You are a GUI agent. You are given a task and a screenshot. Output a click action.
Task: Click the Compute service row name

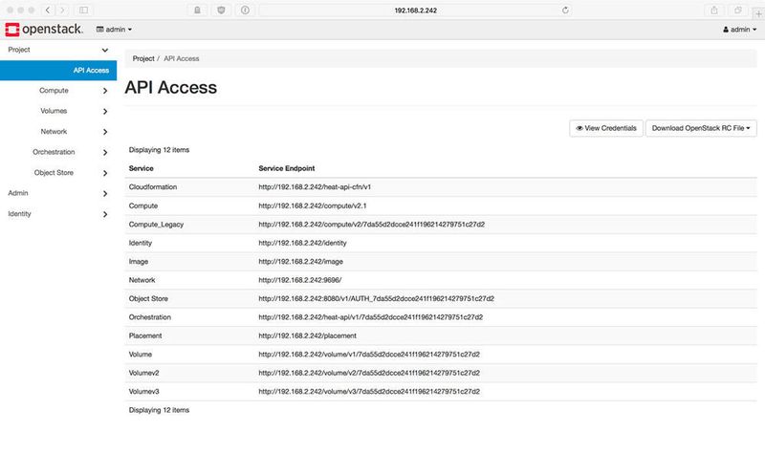tap(142, 205)
